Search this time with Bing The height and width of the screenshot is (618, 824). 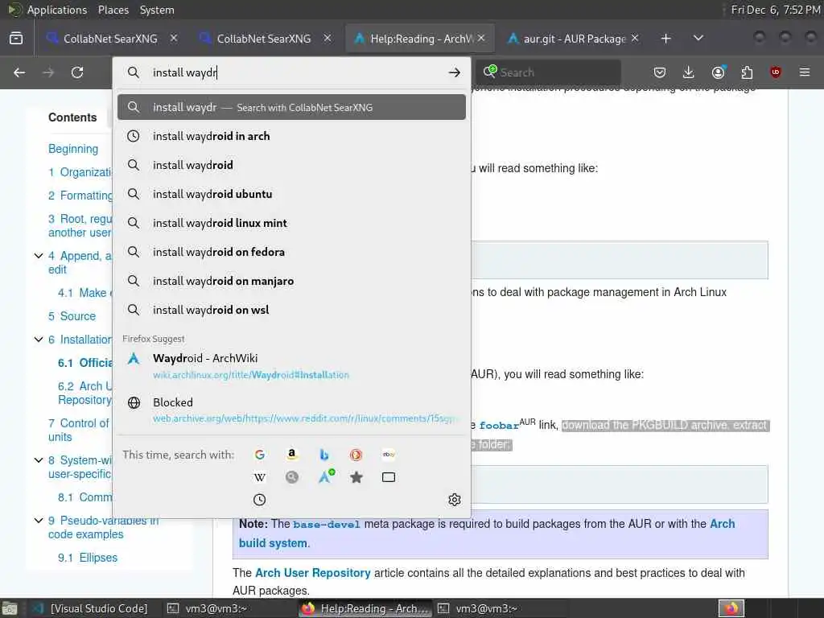[x=324, y=455]
